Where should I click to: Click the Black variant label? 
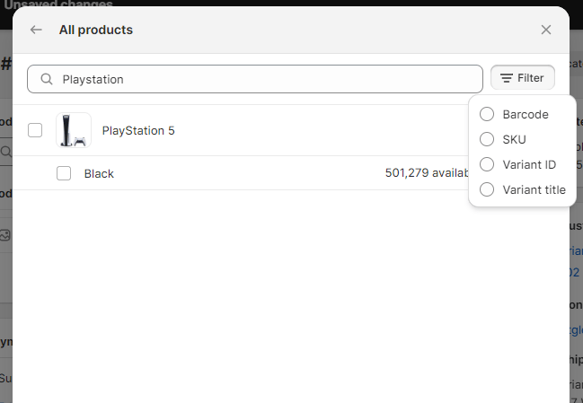99,174
